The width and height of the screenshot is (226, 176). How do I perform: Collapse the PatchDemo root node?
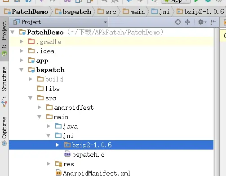click(13, 32)
